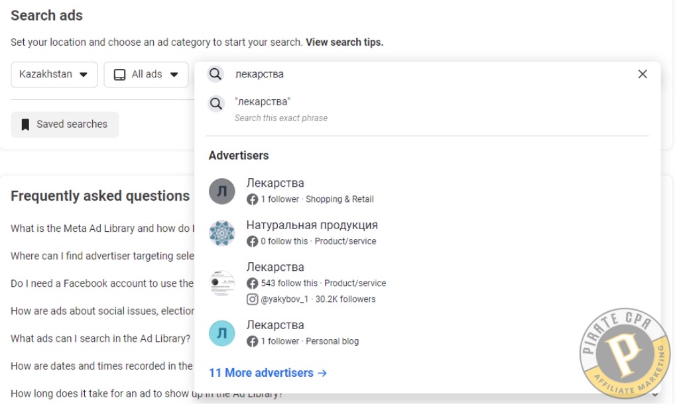Expand FAQ 'What is the Meta Ad Library'
679x404 pixels.
coord(103,228)
